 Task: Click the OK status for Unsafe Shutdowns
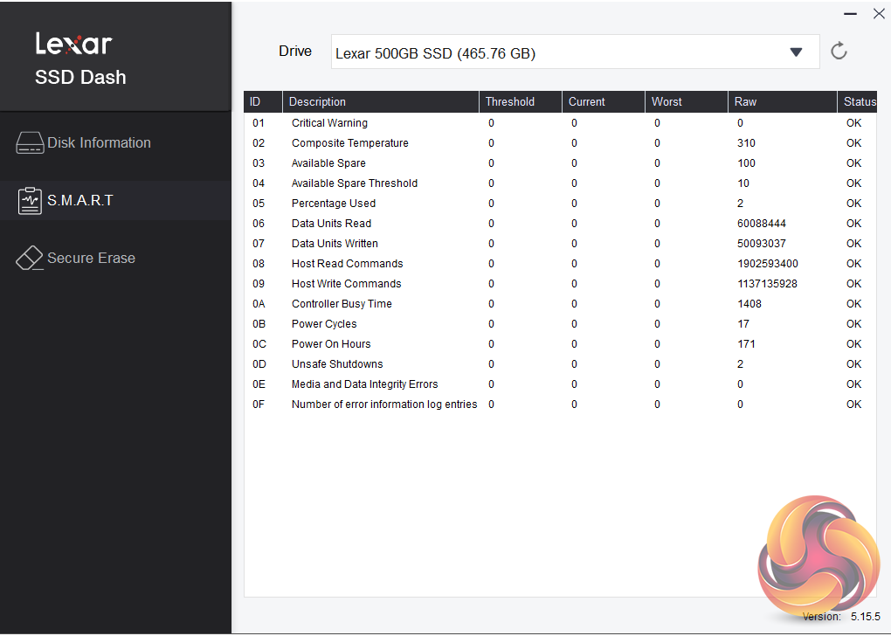853,363
